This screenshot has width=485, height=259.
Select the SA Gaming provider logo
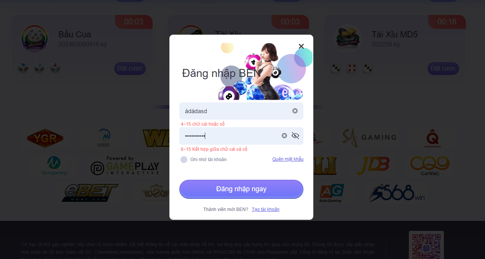(369, 137)
